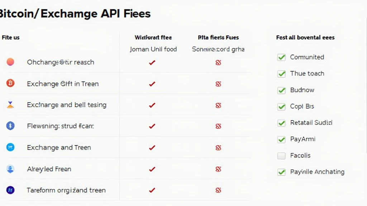Click the orange circle icon beside Ohchange reasch
The image size is (367, 206).
tap(10, 62)
